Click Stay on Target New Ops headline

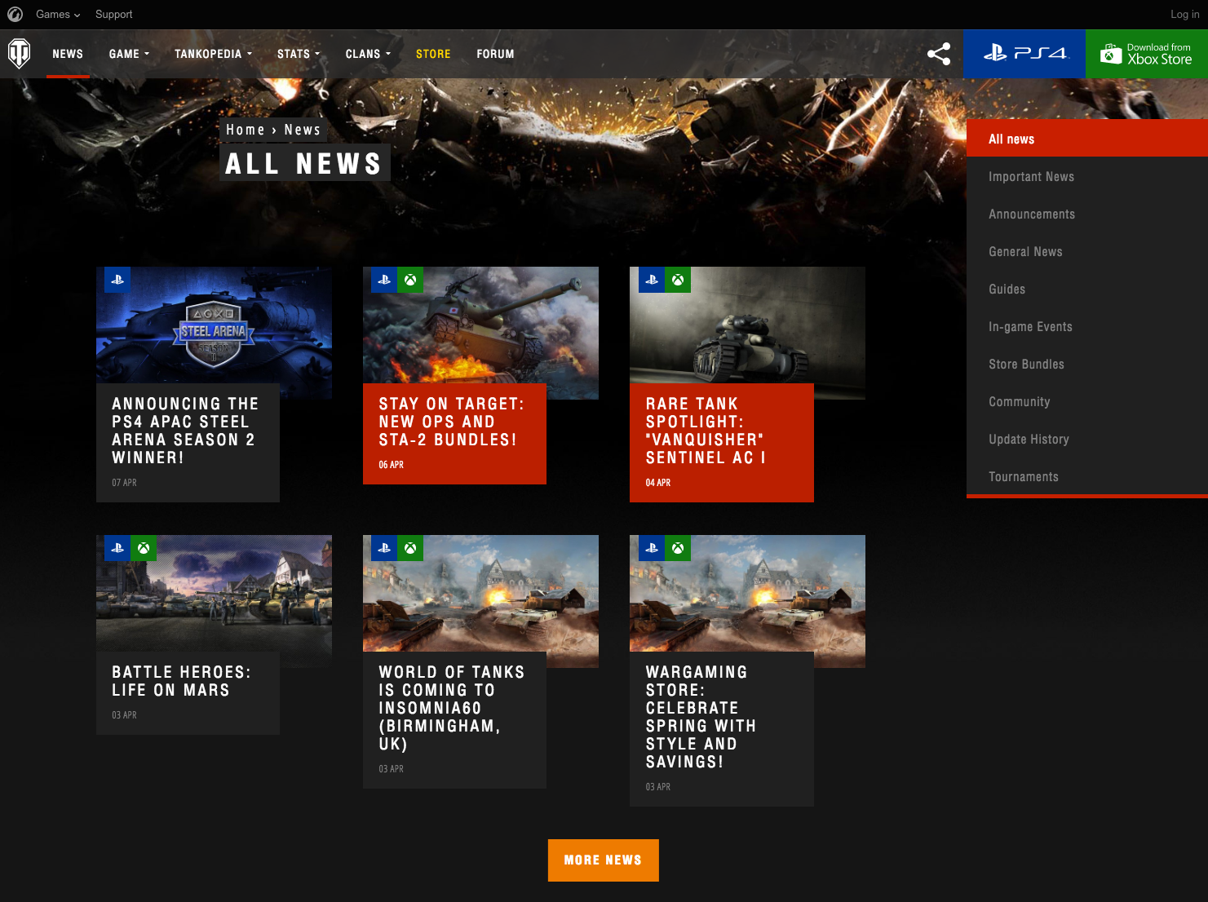pyautogui.click(x=451, y=422)
